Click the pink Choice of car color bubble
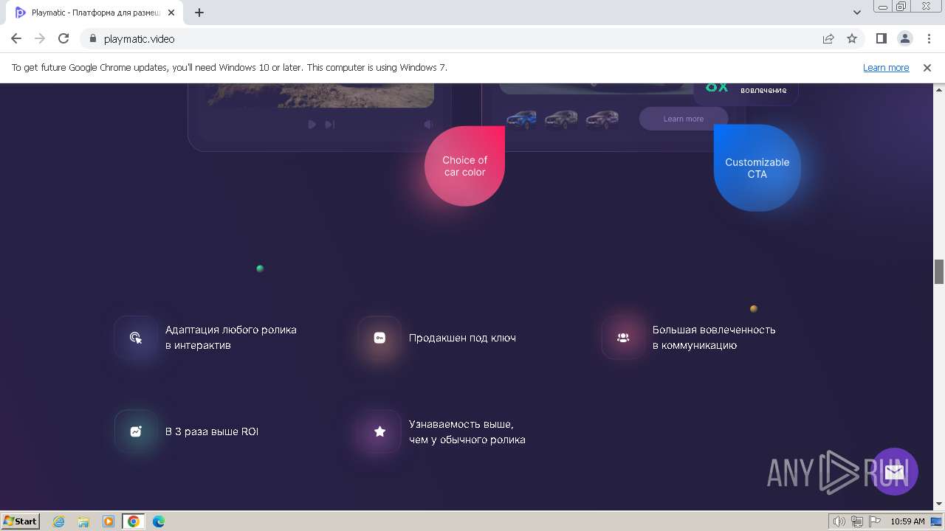Image resolution: width=945 pixels, height=531 pixels. (x=464, y=166)
